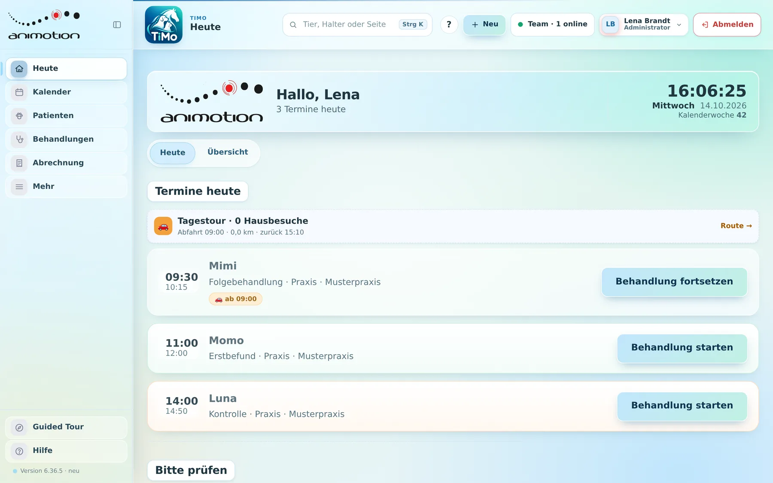Switch to the Übersicht tab
This screenshot has width=773, height=483.
pyautogui.click(x=228, y=152)
